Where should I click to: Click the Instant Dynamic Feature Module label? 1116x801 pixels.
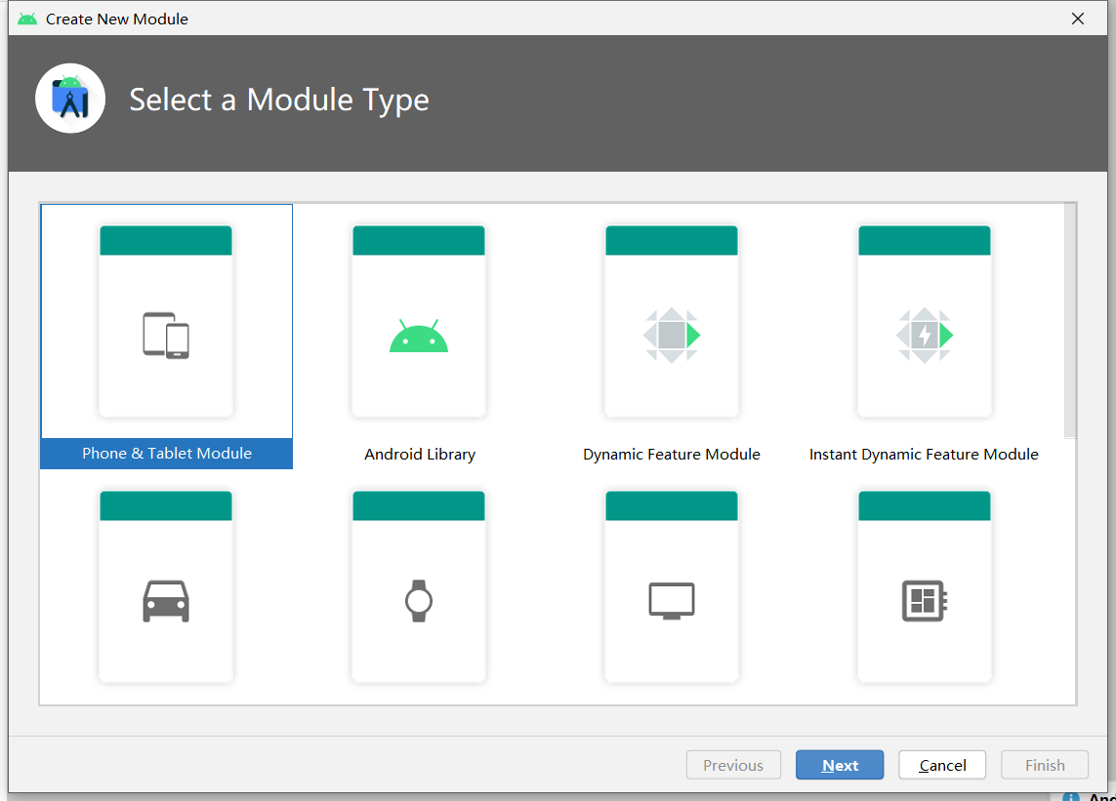[924, 454]
